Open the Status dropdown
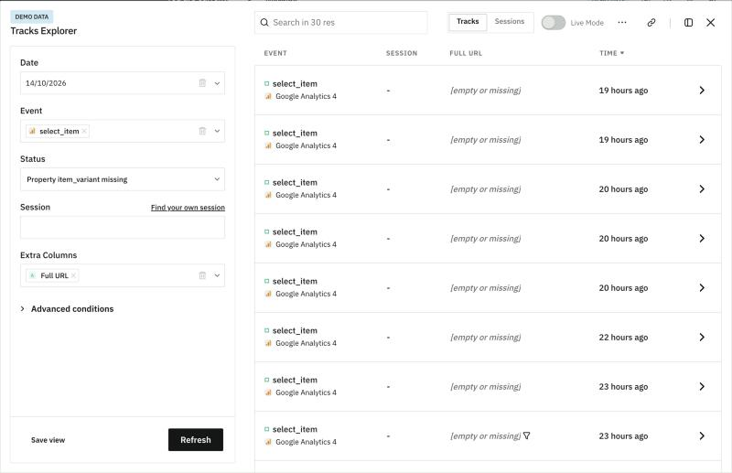 pos(123,179)
